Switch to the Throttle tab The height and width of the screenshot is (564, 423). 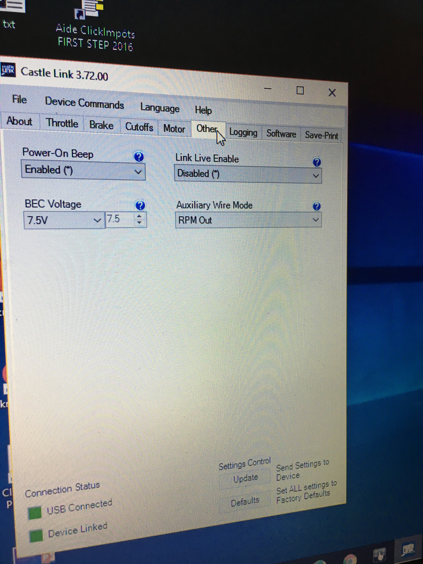62,123
